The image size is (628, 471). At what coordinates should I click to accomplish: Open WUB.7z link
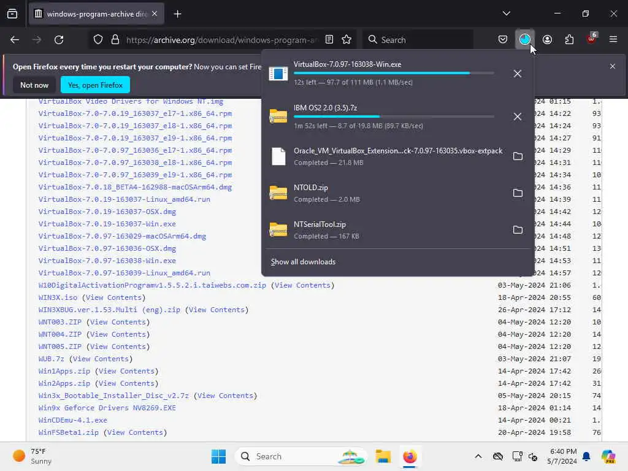(52, 359)
